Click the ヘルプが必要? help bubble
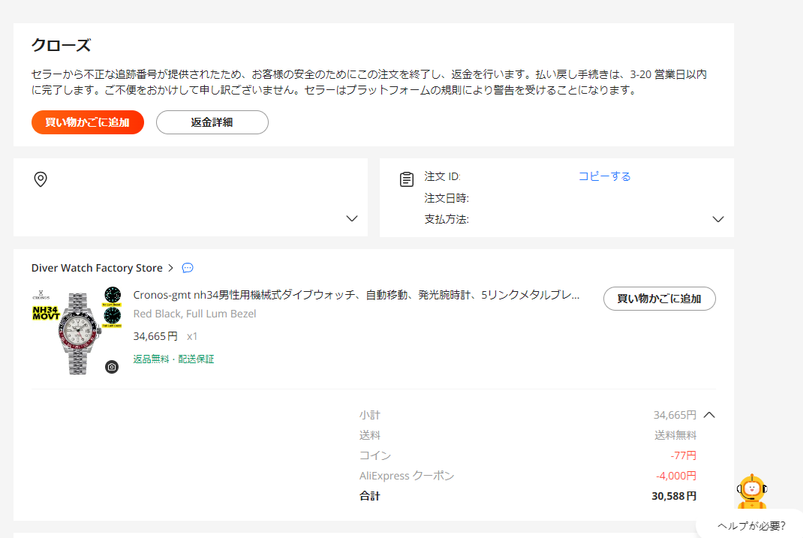The height and width of the screenshot is (538, 803). click(x=751, y=526)
